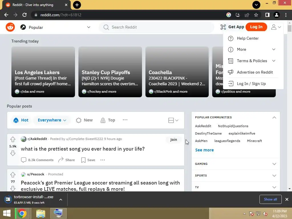Image resolution: width=292 pixels, height=219 pixels.
Task: Click the Google icon in address bar
Action: click(229, 15)
